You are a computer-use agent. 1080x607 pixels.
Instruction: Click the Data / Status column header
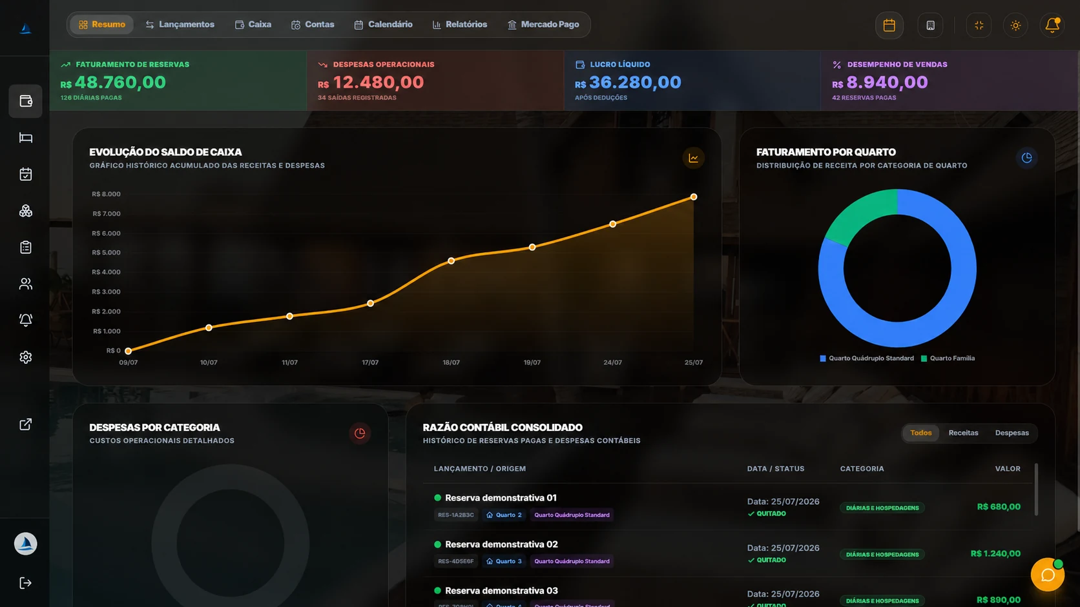tap(776, 469)
